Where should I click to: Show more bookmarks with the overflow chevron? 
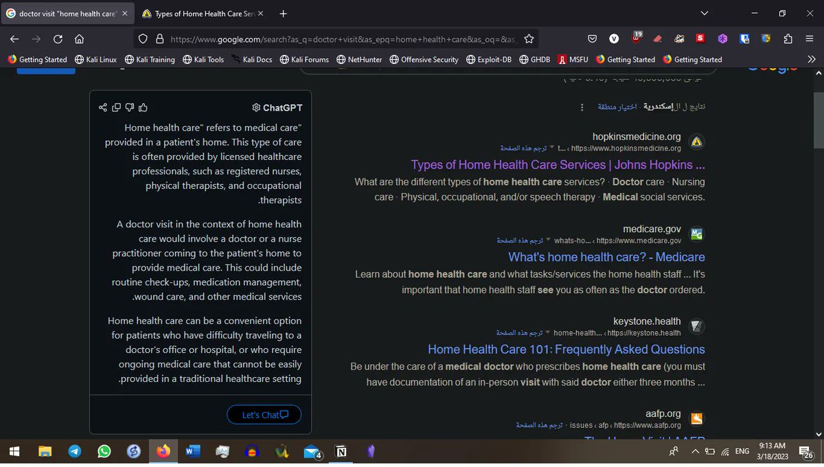click(x=811, y=60)
